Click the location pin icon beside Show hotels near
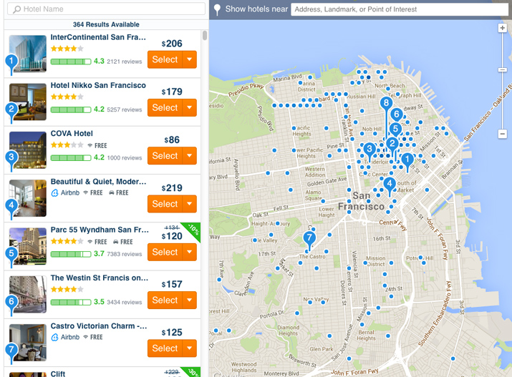Screen dimensions: 512x377 217,9
